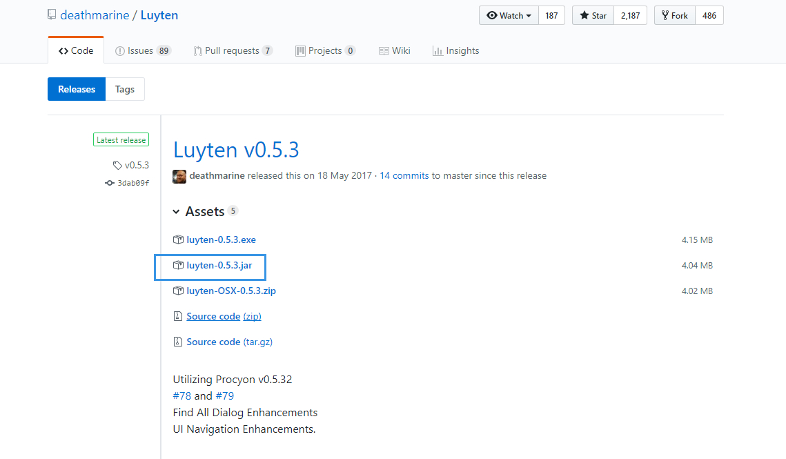This screenshot has height=459, width=786.
Task: Click the text Find All Dialog Enhancements
Action: coord(245,412)
